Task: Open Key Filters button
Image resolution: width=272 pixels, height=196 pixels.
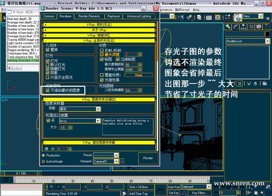Action: 200,193
